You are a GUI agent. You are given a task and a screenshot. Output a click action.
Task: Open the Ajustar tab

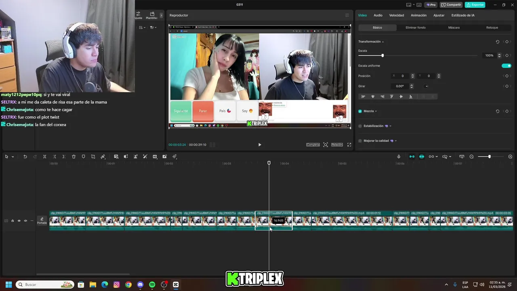point(439,15)
